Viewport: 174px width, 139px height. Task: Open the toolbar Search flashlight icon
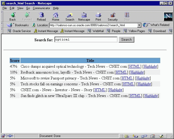(x=70, y=17)
